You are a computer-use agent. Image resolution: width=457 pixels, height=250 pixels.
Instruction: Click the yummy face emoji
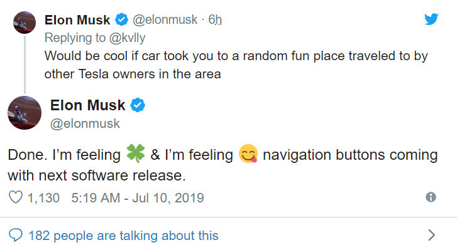(248, 154)
